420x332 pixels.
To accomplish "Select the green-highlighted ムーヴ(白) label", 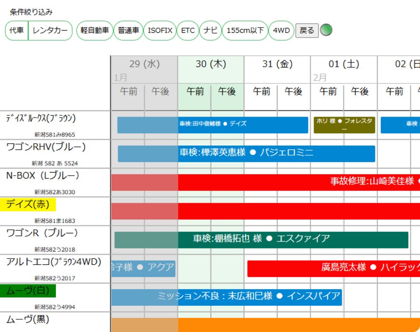I will [28, 291].
